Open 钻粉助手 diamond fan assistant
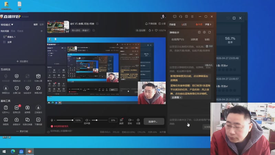Image resolution: width=275 pixels, height=155 pixels. (27, 90)
